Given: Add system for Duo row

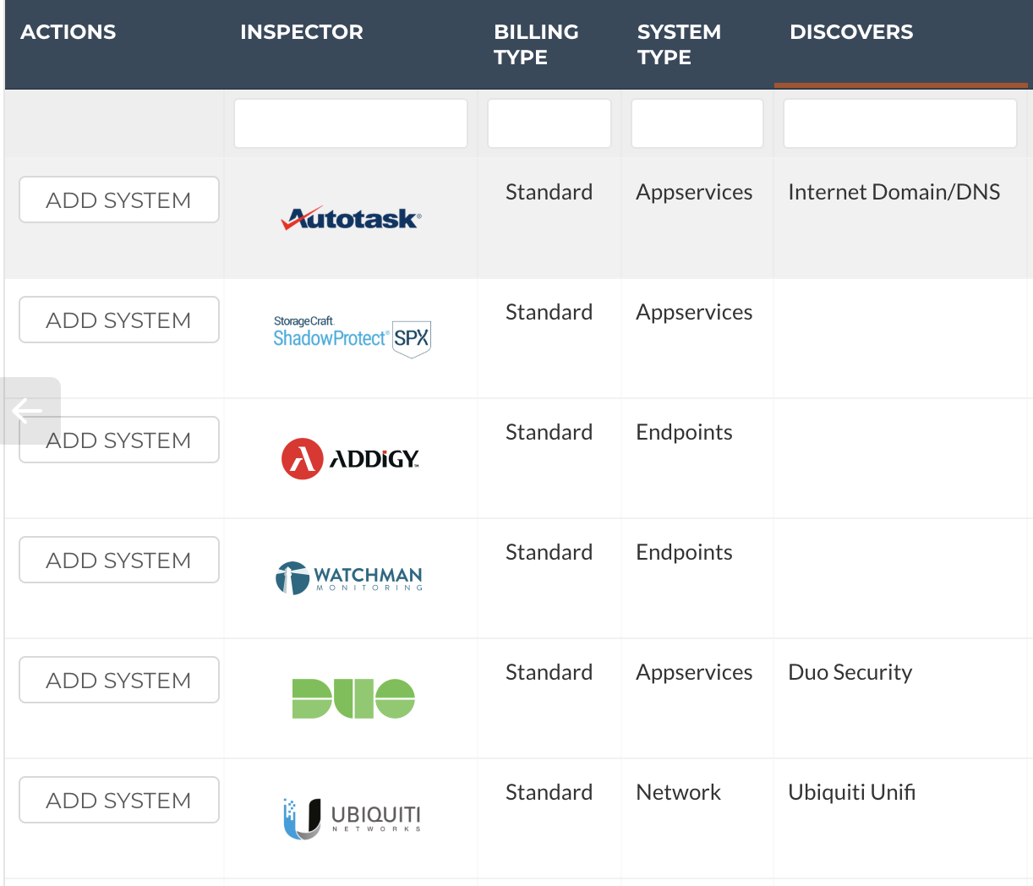Looking at the screenshot, I should click(x=119, y=680).
